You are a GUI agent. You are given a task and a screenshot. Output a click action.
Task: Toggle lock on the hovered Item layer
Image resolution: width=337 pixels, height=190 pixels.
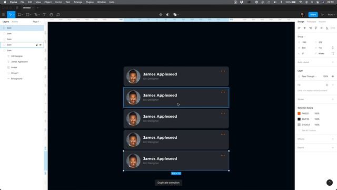click(x=37, y=45)
